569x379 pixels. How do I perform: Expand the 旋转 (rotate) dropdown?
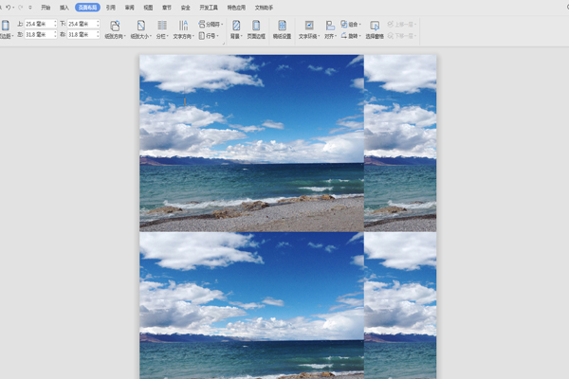click(x=352, y=35)
